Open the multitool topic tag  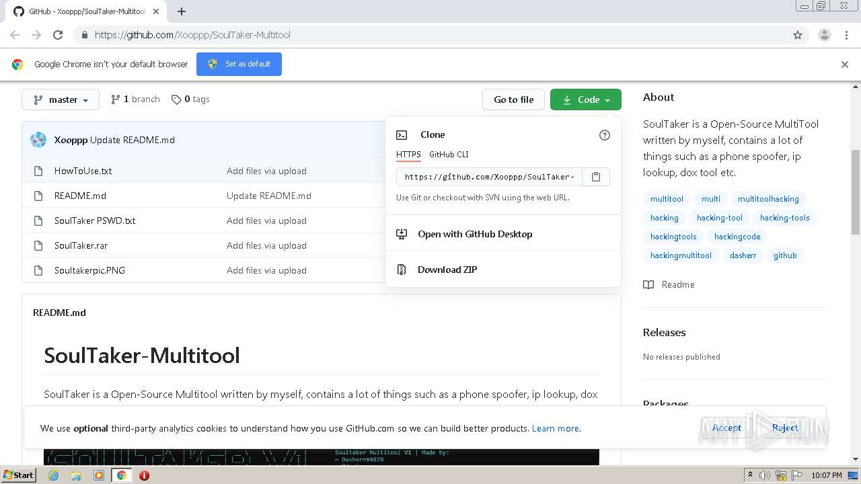point(667,199)
